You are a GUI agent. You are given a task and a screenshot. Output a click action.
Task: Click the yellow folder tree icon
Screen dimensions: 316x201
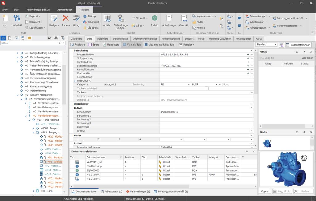[29, 38]
